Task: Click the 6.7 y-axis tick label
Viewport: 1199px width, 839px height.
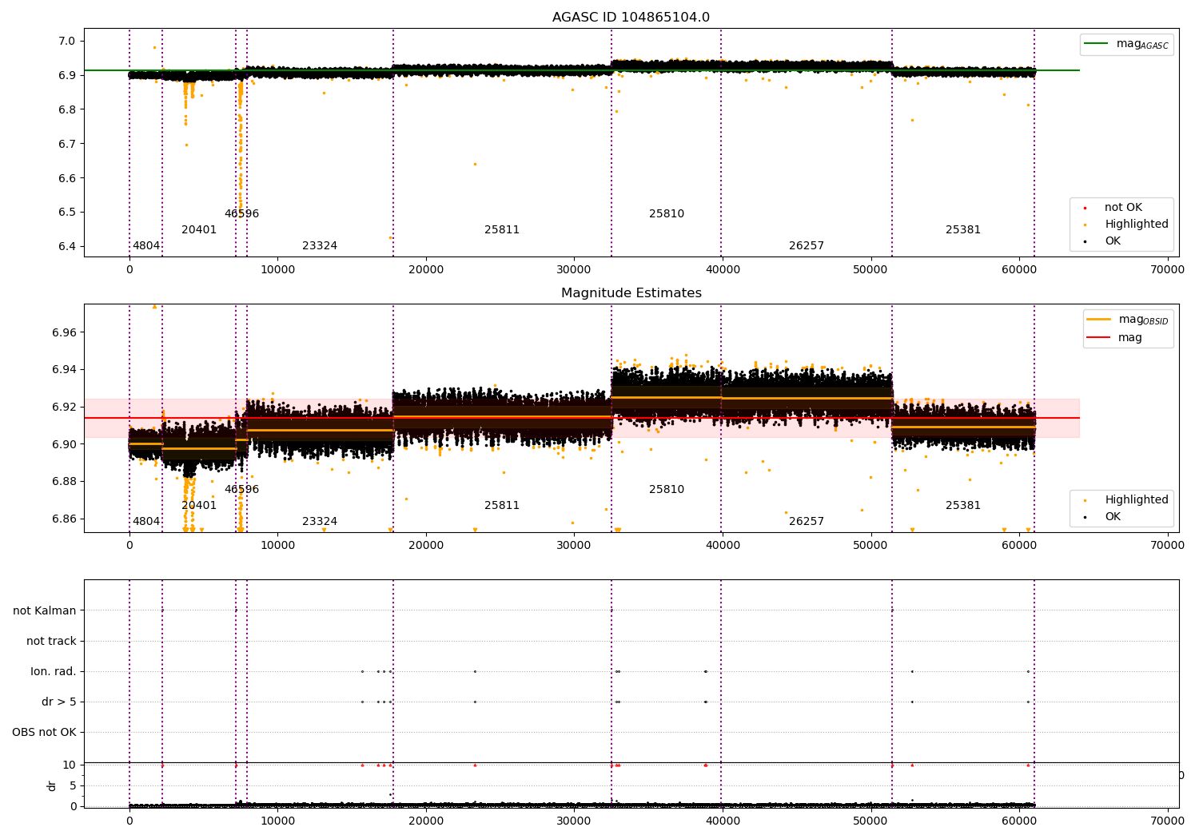Action: pyautogui.click(x=66, y=144)
